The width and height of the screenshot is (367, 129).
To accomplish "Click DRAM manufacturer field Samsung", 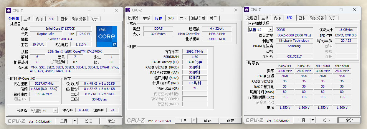I will click(x=294, y=46).
